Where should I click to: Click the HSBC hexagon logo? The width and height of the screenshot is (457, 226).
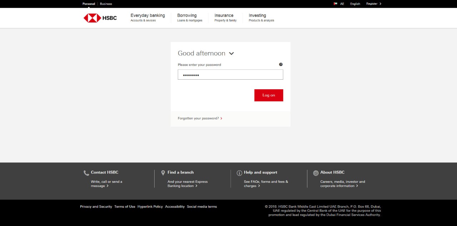(x=92, y=18)
